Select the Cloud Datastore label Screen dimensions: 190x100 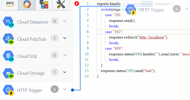(33, 22)
